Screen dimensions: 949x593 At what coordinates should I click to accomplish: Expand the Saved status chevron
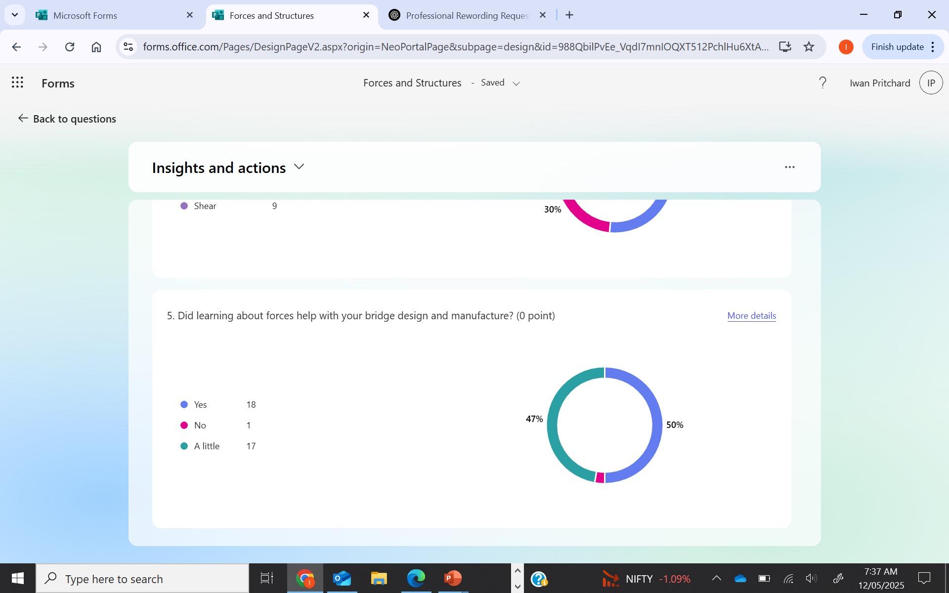coord(516,84)
